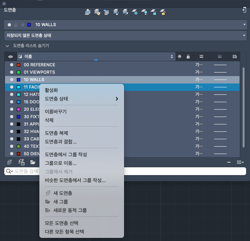Screen dimensions: 250x241
Task: Select the 00 REFERENCE layer name
Action: 39,65
